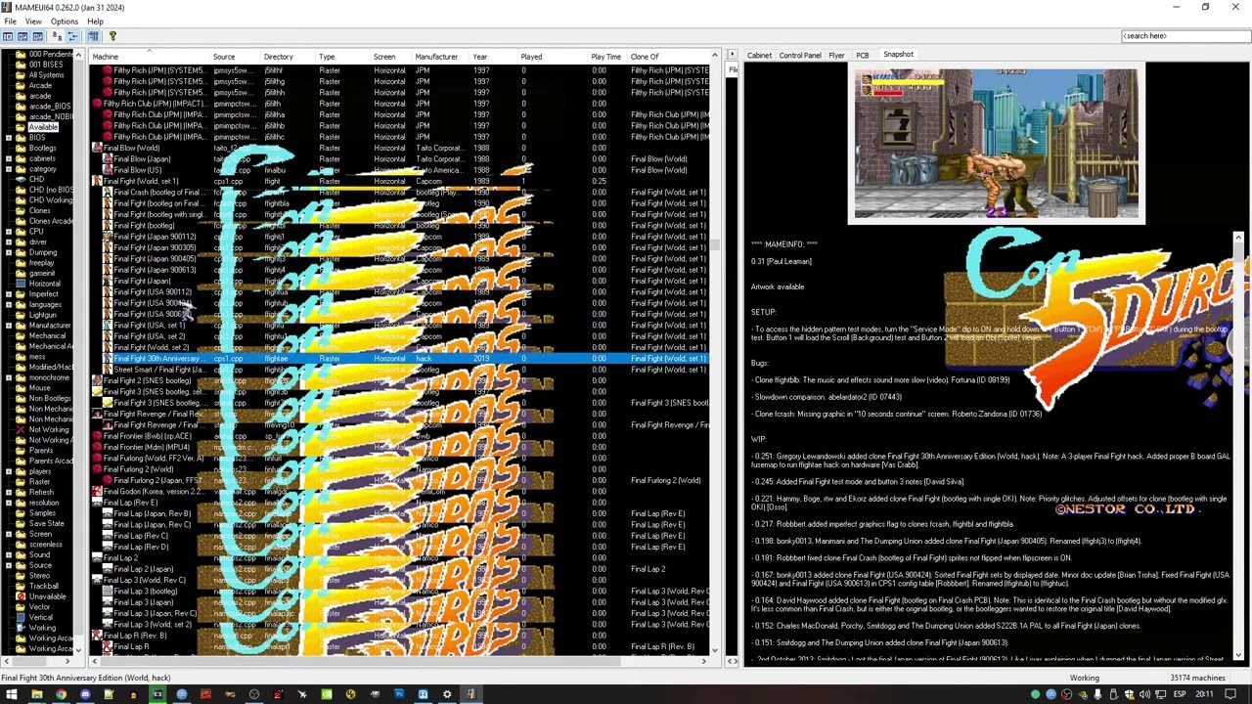Expand the category folder node
The height and width of the screenshot is (704, 1252).
[x=9, y=169]
